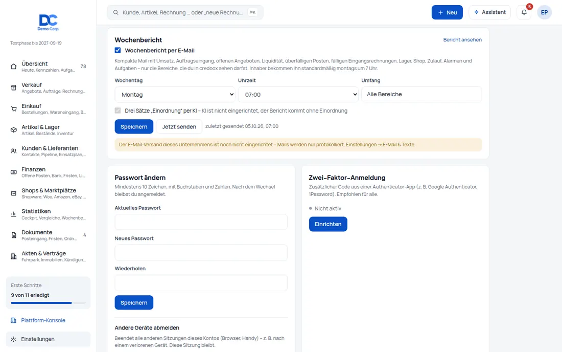This screenshot has height=352, width=562.
Task: Click the Plattform-Konsole icon
Action: coord(14,320)
